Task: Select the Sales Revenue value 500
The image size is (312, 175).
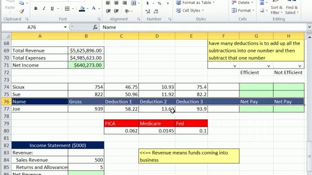Action: (x=86, y=160)
